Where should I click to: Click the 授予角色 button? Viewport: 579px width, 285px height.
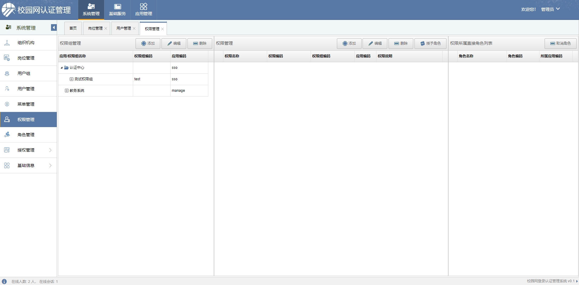(430, 43)
